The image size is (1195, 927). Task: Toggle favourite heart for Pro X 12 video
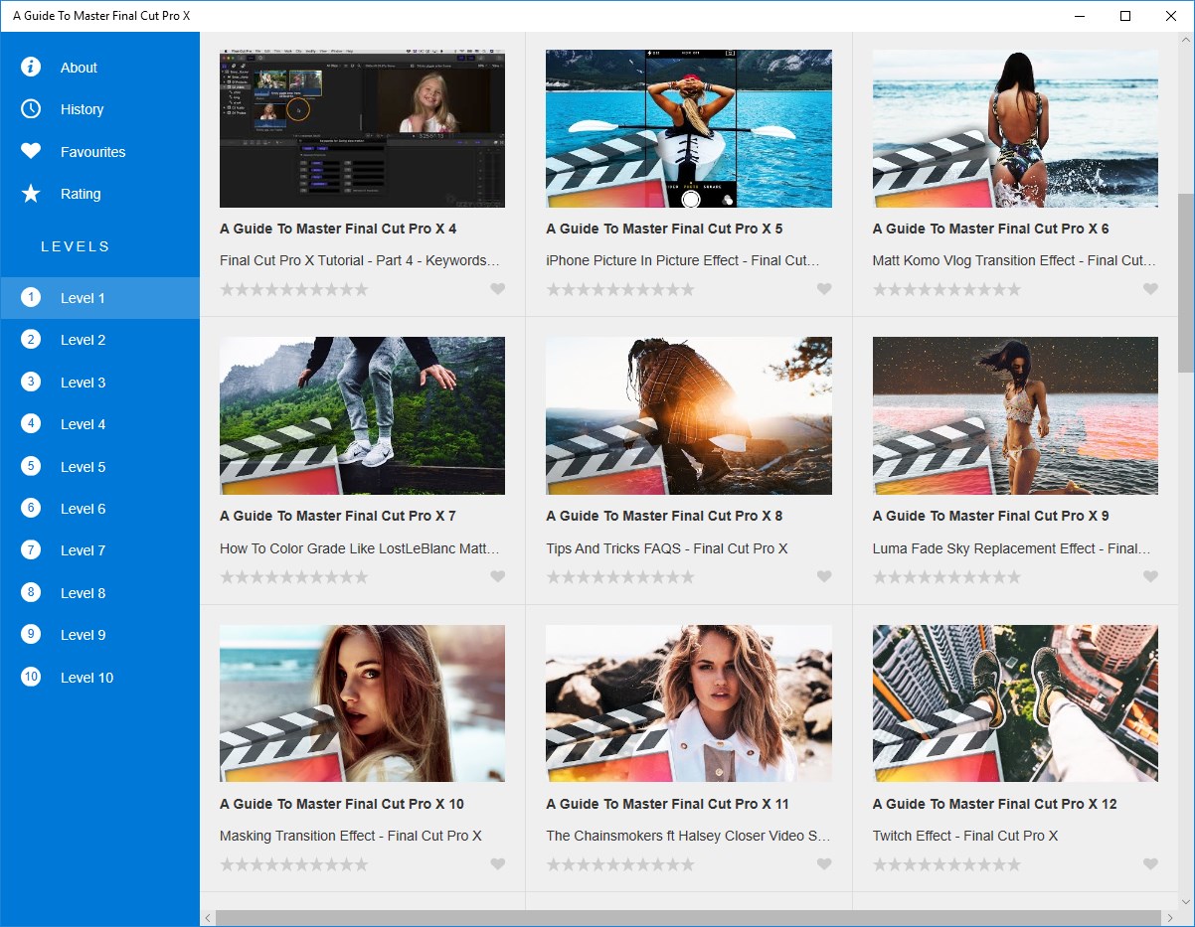click(1150, 864)
